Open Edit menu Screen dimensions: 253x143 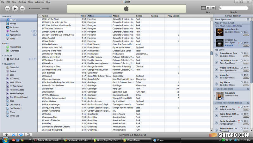(8, 2)
